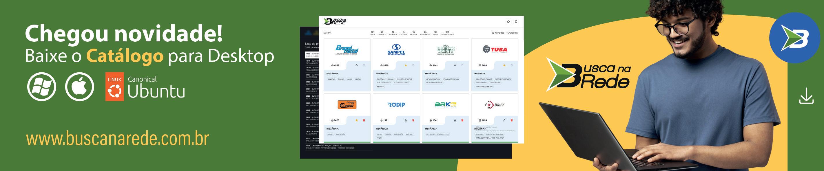The width and height of the screenshot is (824, 171).
Task: Click the fullscreen arrows icon in the header
Action: (516, 21)
